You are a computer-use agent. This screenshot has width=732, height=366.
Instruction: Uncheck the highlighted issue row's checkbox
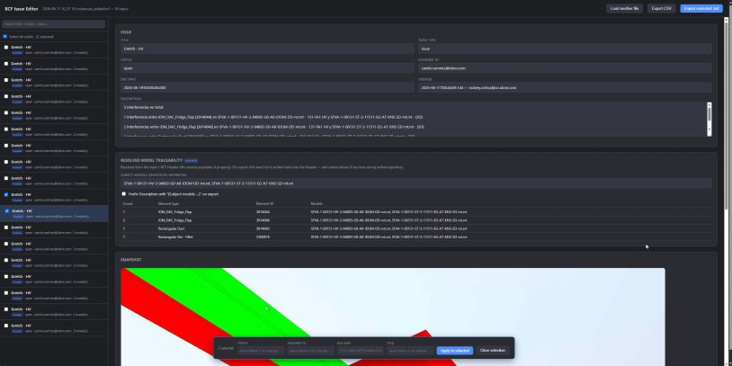click(6, 211)
